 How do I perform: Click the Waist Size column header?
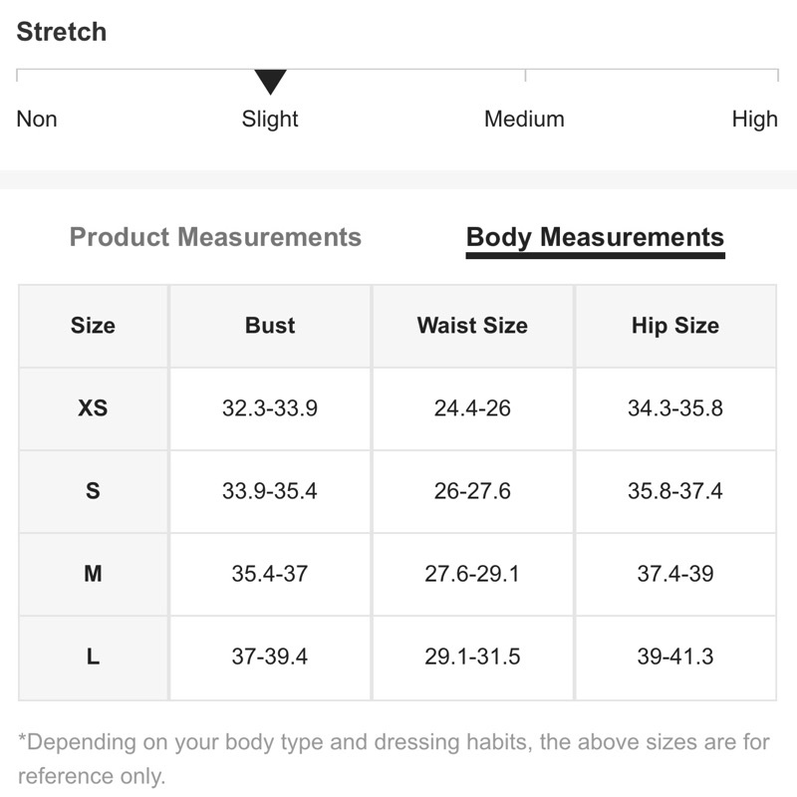pos(472,326)
